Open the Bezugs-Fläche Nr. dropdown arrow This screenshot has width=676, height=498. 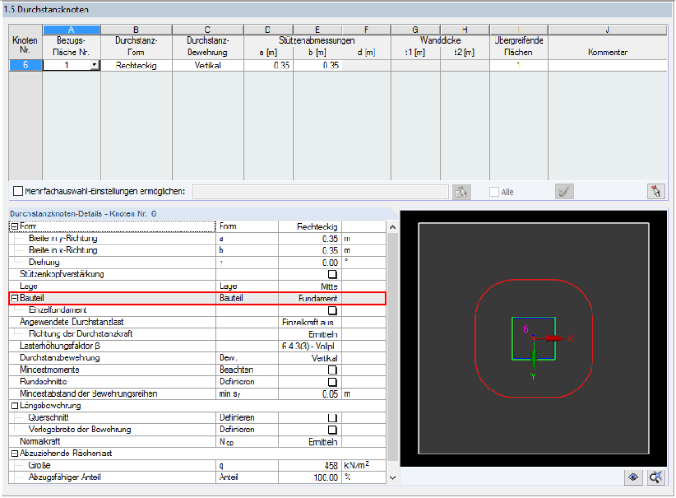[94, 66]
